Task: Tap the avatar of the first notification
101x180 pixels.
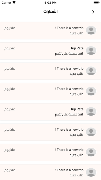Action: (91, 30)
